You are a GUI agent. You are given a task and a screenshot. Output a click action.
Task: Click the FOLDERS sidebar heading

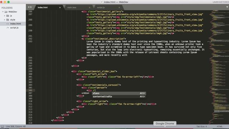pyautogui.click(x=7, y=8)
